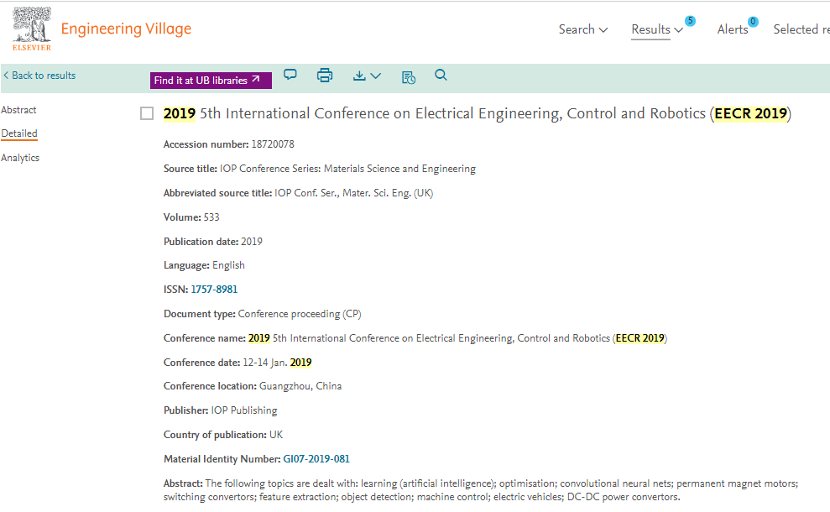This screenshot has width=830, height=512.
Task: Click Find it at UB libraries button
Action: (x=211, y=81)
